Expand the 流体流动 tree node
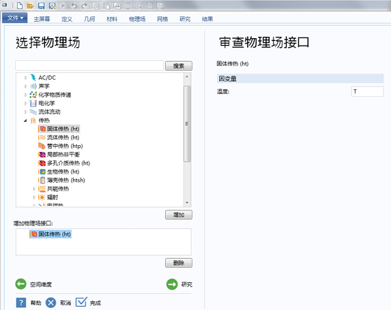391x310 pixels. click(x=25, y=112)
